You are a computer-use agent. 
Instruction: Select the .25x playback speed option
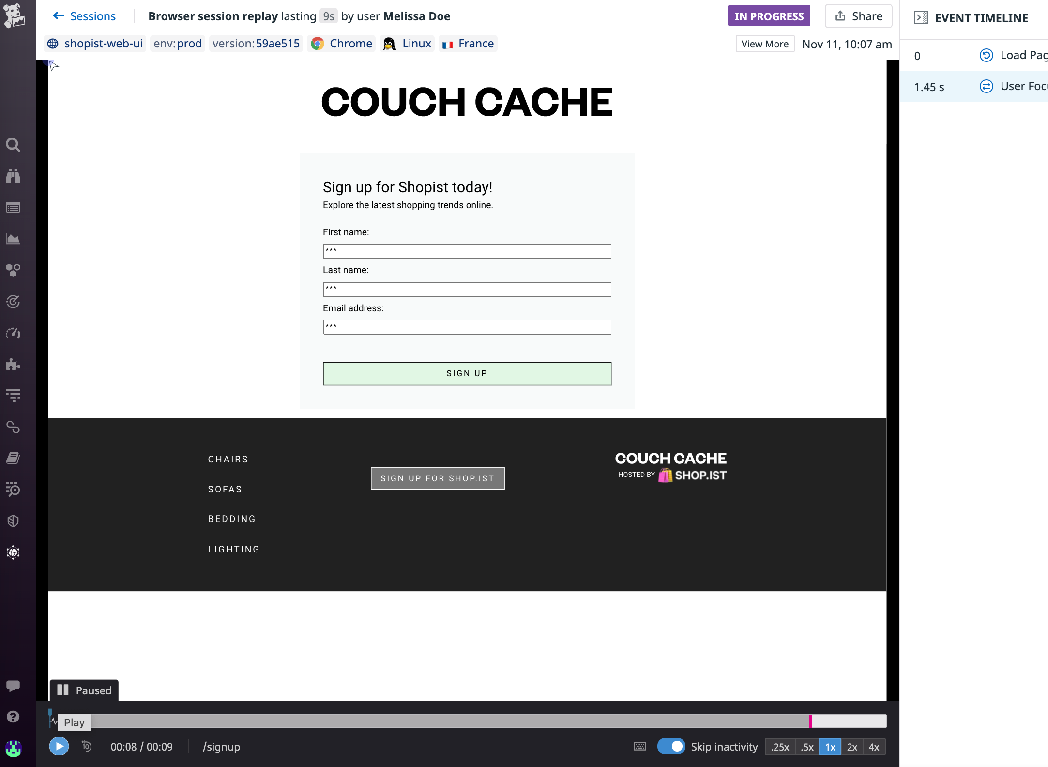click(x=780, y=747)
